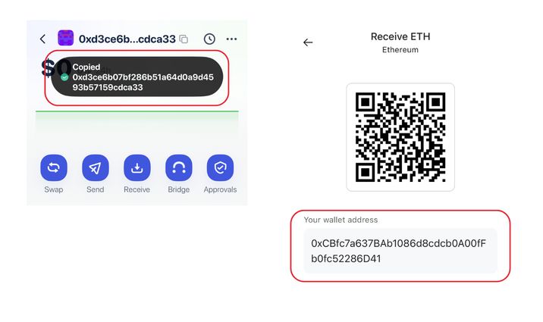Click the wallet address field 0xCBfc7a…
The height and width of the screenshot is (322, 543).
coord(400,251)
